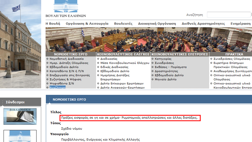Open Μηνιαίο Δελτίο link
Screen dimensions: 252x142
[166, 79]
